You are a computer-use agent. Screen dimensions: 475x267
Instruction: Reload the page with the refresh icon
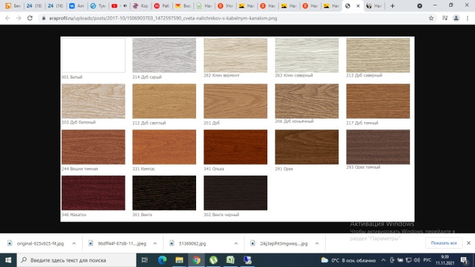pyautogui.click(x=30, y=18)
